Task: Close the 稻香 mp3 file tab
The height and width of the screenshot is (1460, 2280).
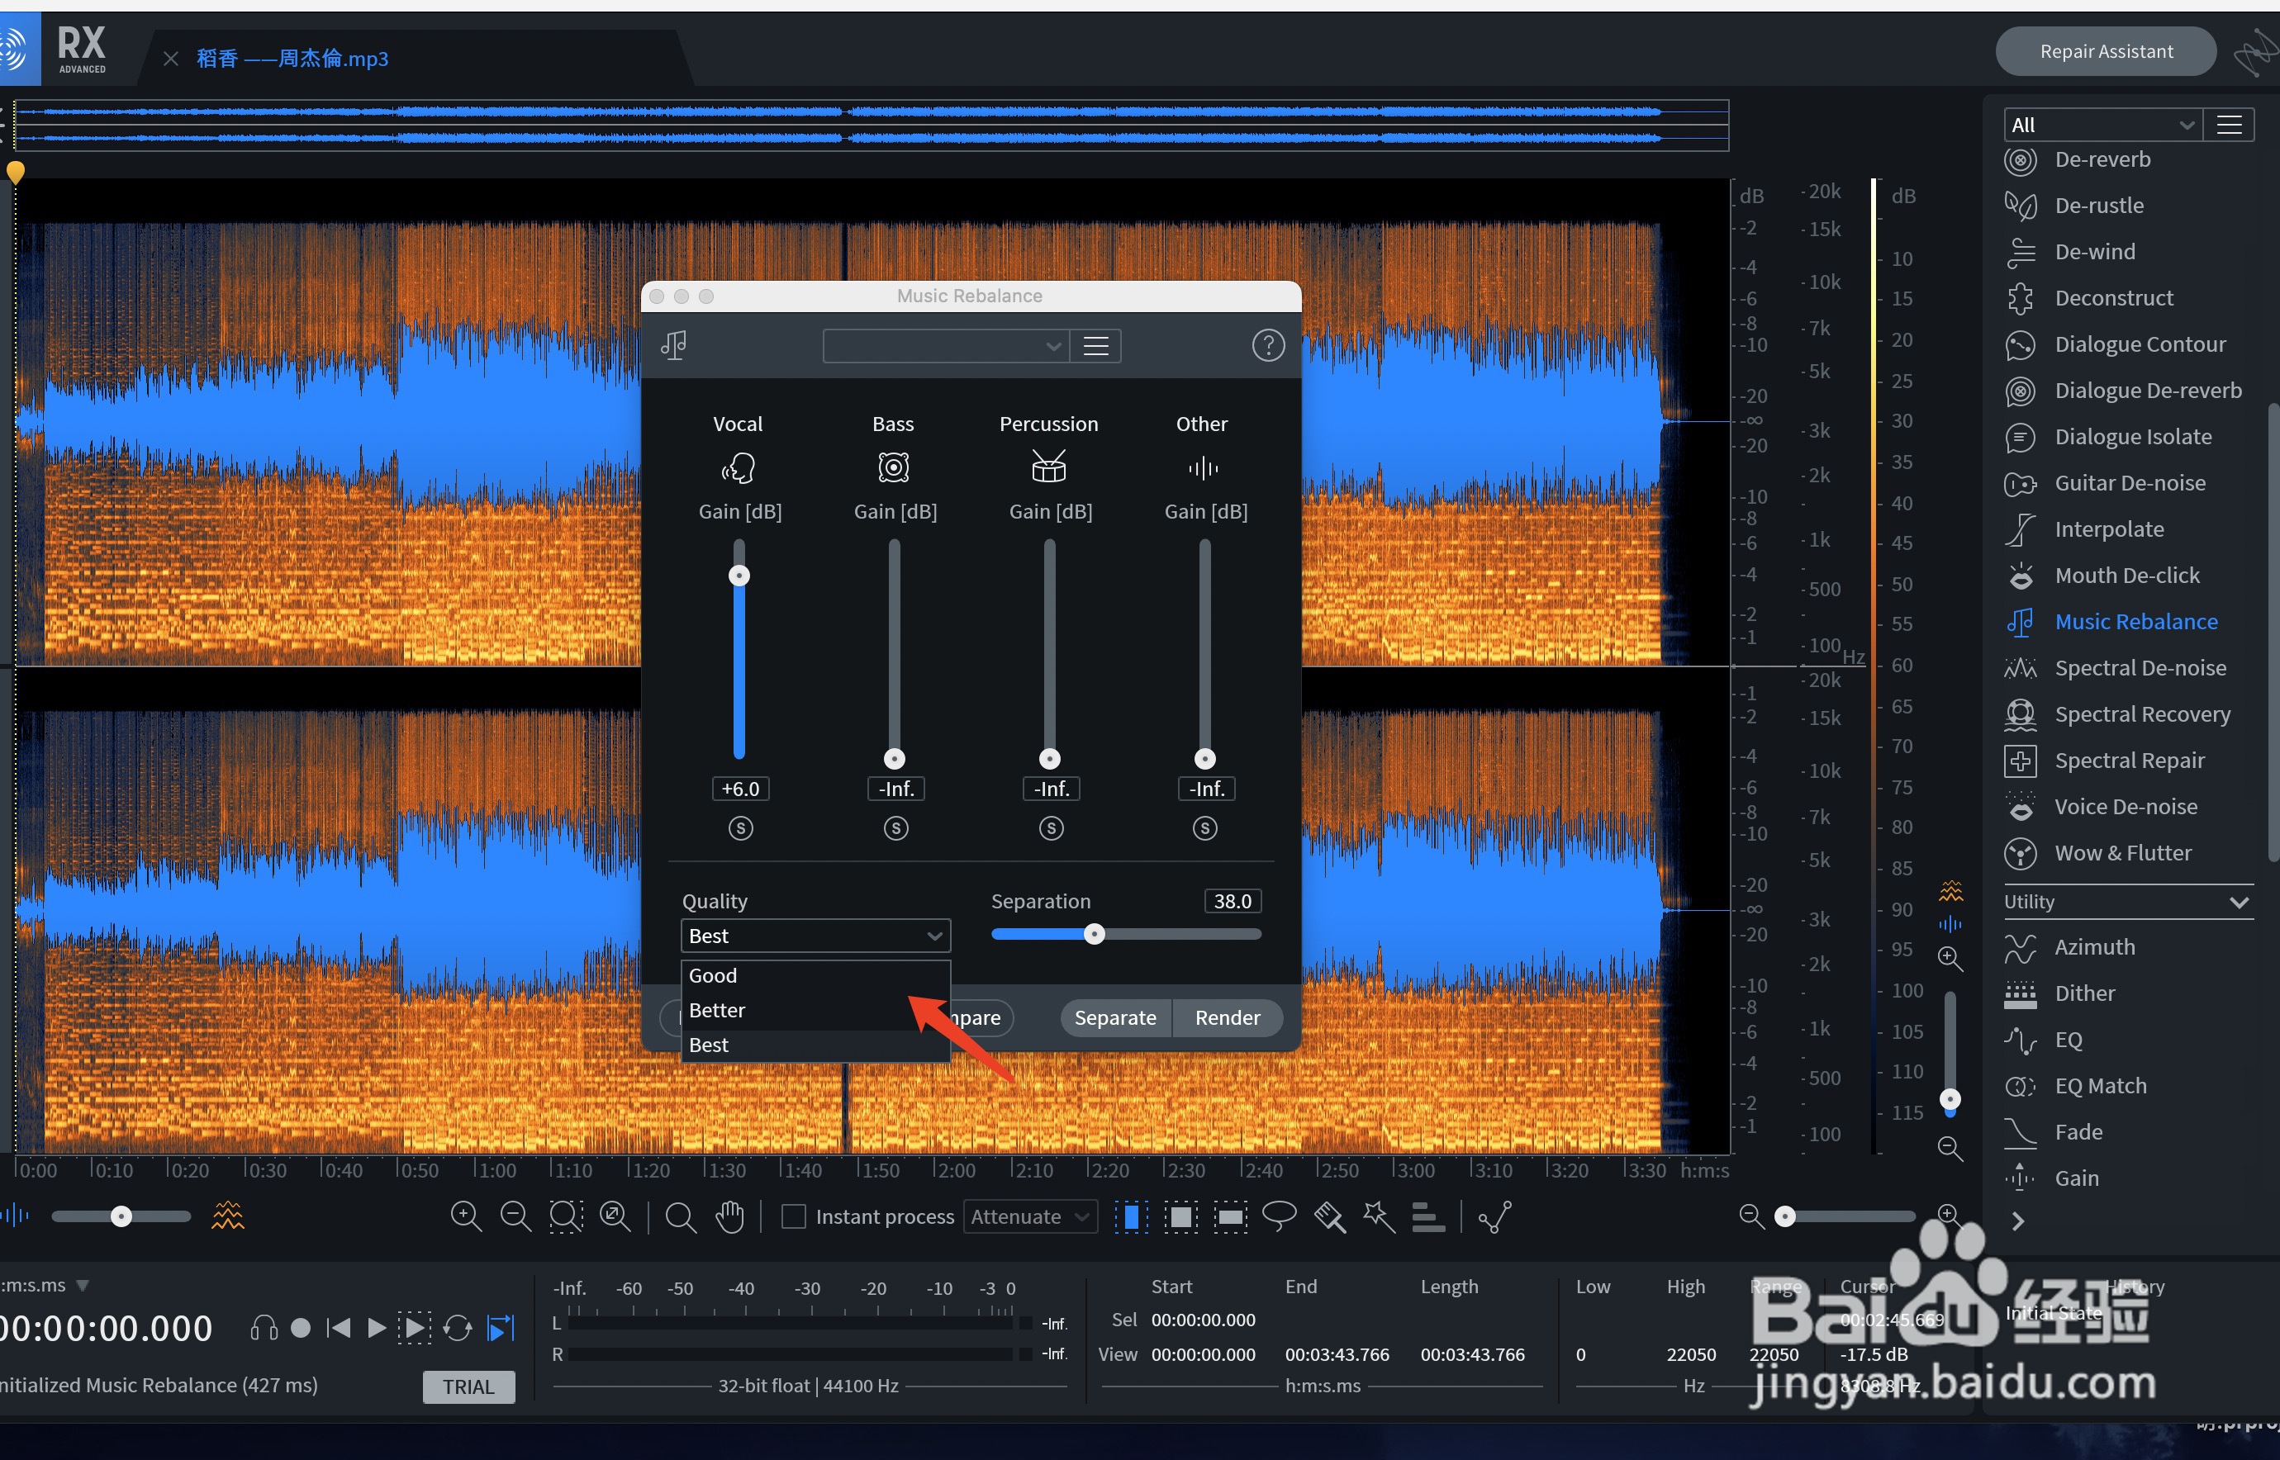Action: (x=171, y=59)
